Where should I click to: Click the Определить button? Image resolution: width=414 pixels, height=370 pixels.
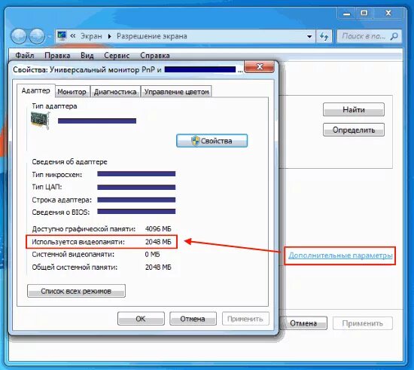354,130
